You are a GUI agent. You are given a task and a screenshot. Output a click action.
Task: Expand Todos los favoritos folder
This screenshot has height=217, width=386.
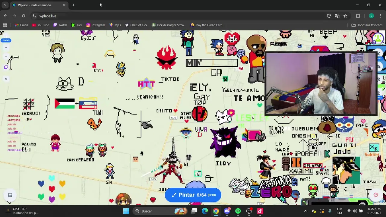(x=367, y=25)
